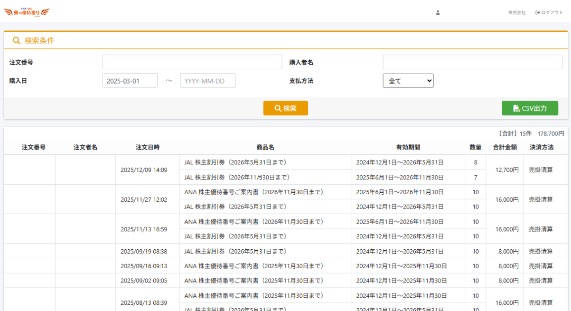Screen dimensions: 571x311
Task: Select the order row dated 2025/12/09 14:09
Action: [x=143, y=170]
